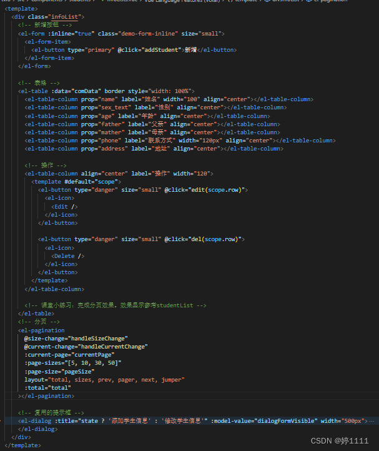Click the #default="scope" slot attribute
The height and width of the screenshot is (451, 379).
[91, 182]
